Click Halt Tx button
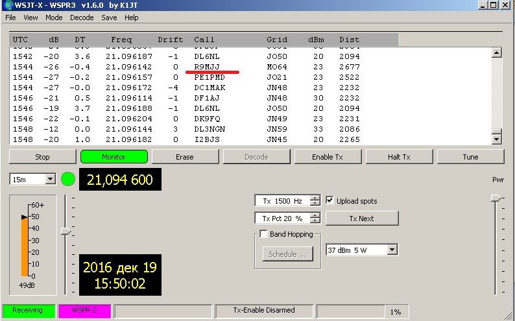 point(399,157)
